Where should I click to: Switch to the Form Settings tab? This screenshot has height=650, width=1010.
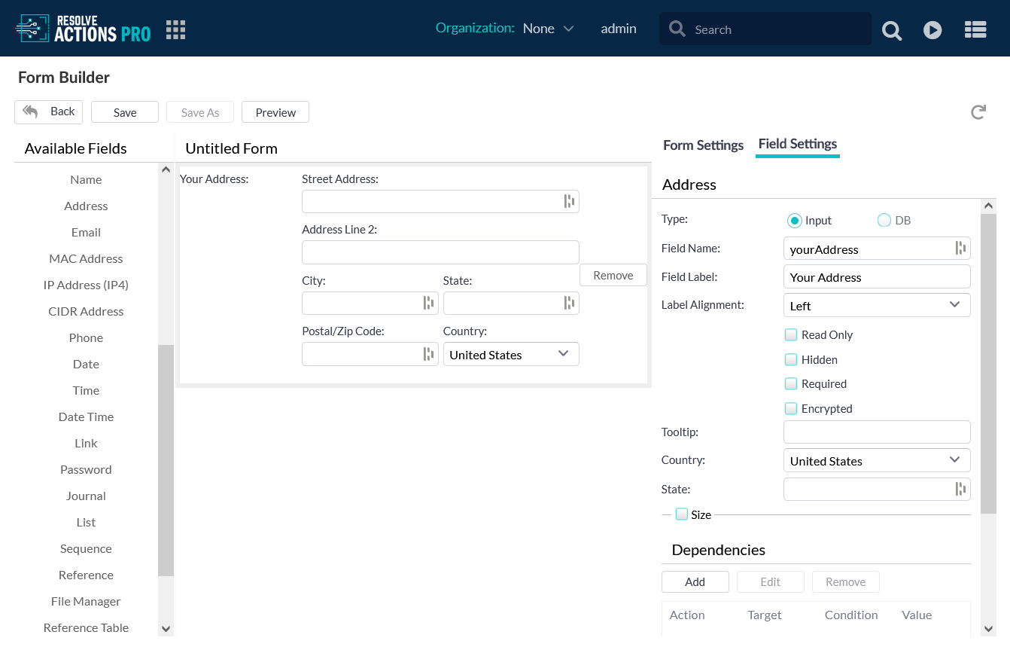point(703,145)
